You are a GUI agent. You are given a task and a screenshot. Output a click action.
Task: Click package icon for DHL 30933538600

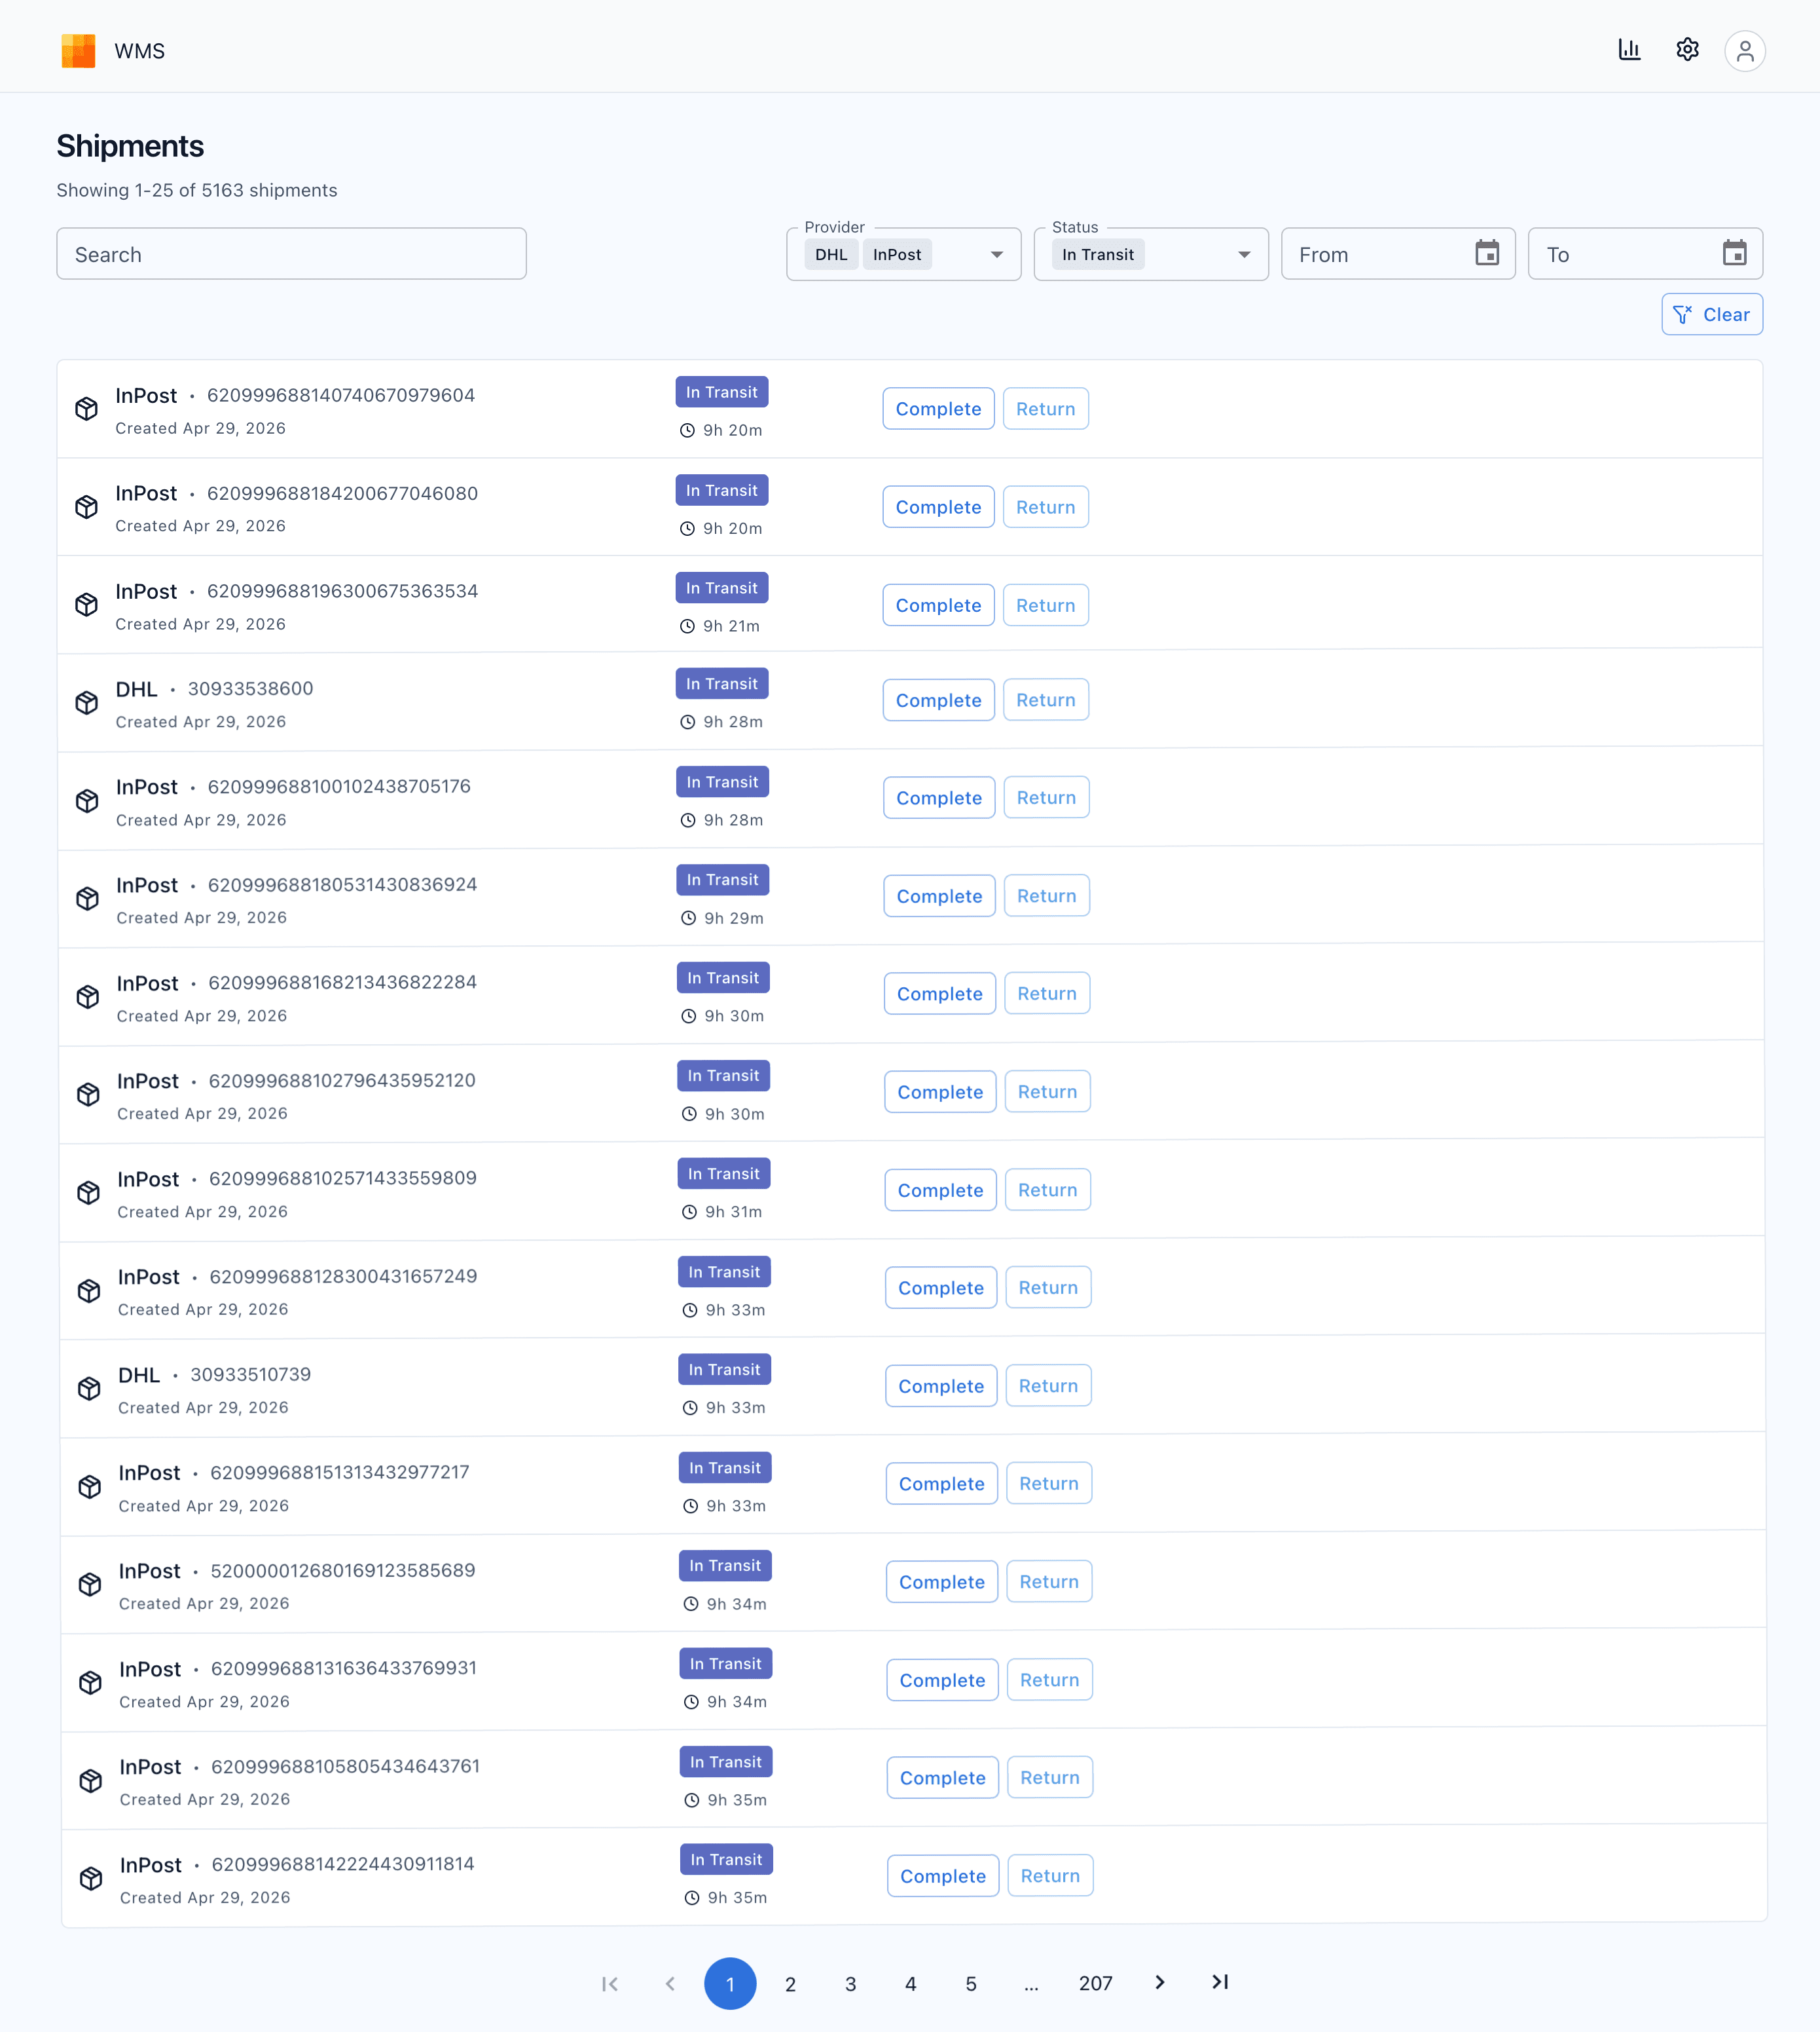point(87,704)
